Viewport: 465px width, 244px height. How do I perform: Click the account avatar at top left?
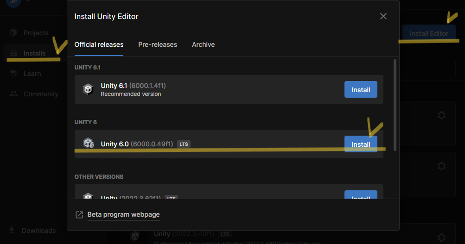pyautogui.click(x=13, y=2)
